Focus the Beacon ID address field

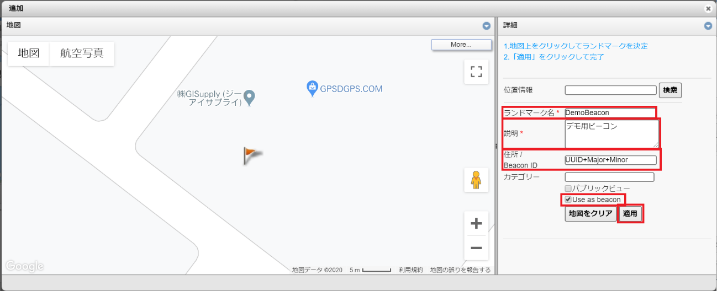610,160
